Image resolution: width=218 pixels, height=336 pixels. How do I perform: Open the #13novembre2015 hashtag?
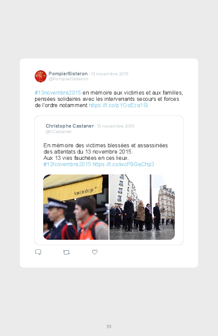pyautogui.click(x=58, y=92)
